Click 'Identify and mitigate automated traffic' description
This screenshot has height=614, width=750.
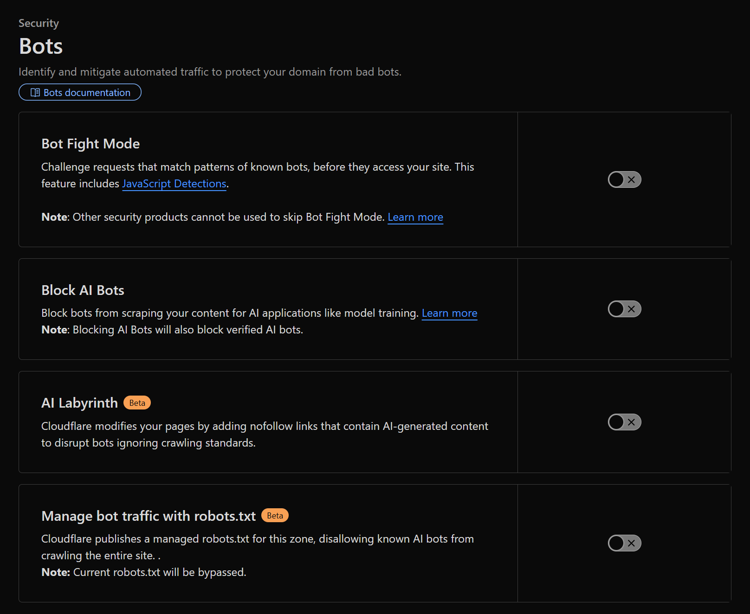[210, 72]
